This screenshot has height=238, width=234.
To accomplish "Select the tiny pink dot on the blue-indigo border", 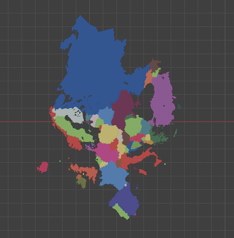I will [126, 185].
